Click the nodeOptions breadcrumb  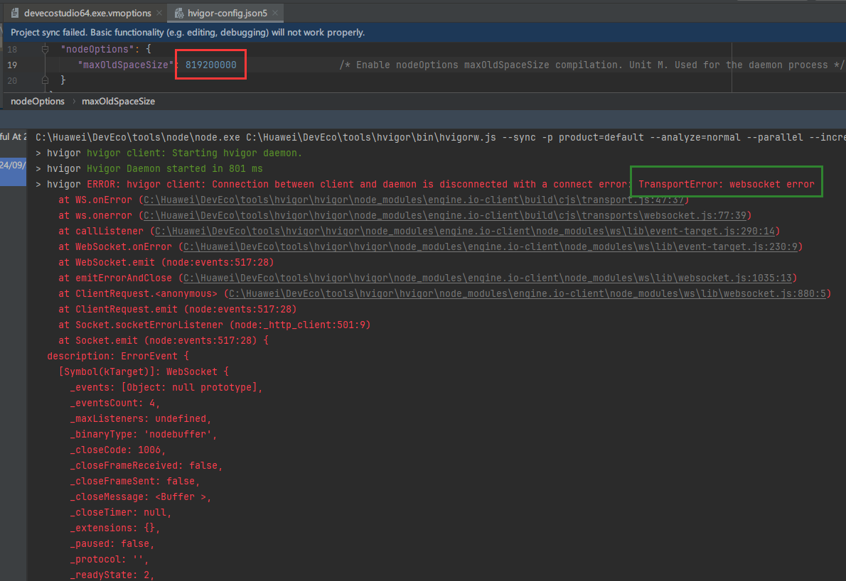[37, 102]
